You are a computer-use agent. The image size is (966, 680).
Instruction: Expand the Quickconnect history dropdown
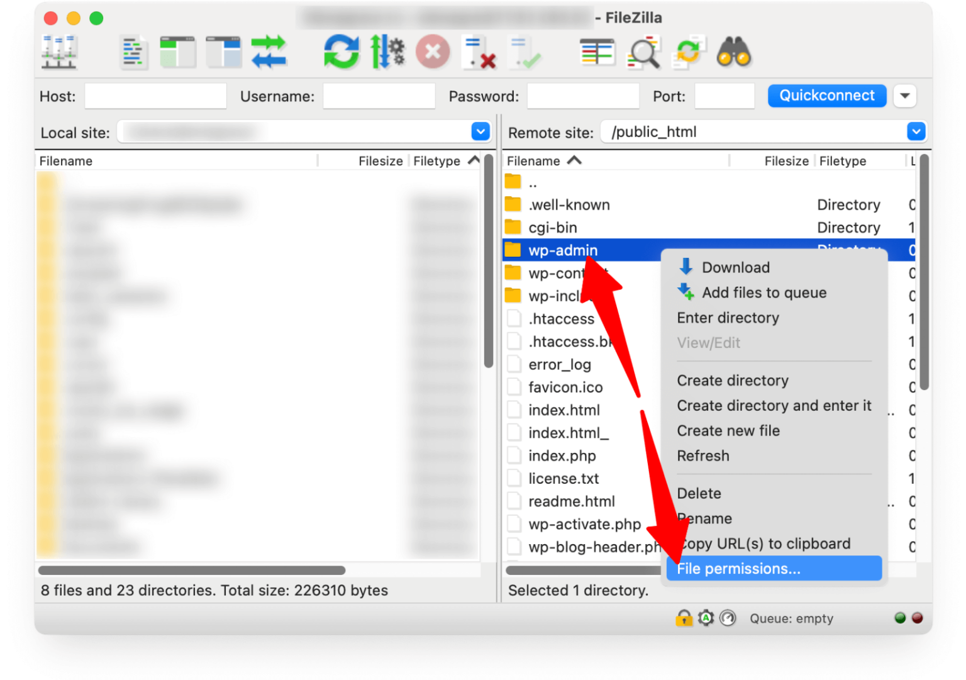tap(904, 96)
